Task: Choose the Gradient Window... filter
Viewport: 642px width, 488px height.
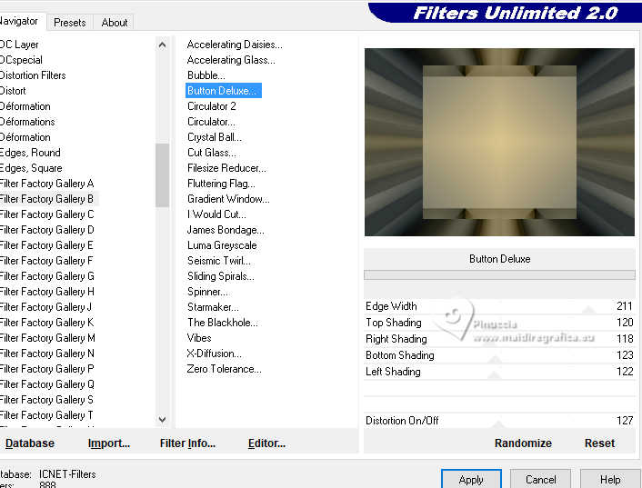Action: 228,199
